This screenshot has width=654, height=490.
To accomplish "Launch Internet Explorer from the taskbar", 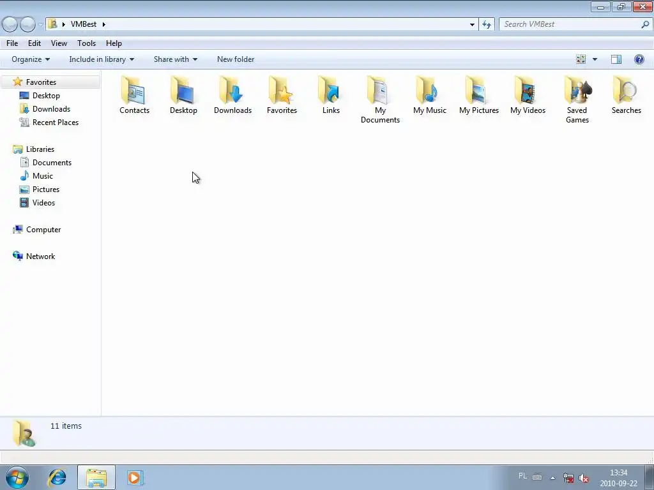I will point(57,477).
